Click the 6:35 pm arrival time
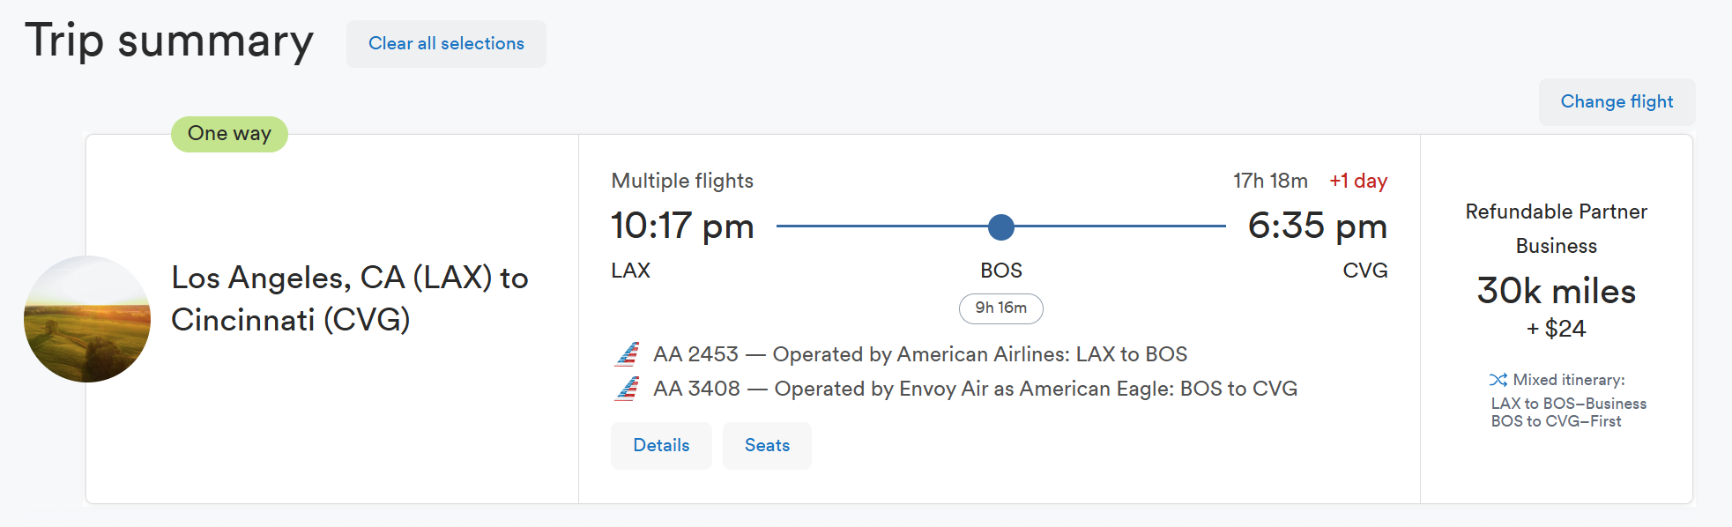Viewport: 1732px width, 527px height. point(1317,226)
